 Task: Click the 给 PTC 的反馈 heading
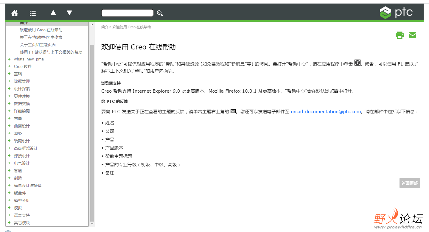coord(114,101)
